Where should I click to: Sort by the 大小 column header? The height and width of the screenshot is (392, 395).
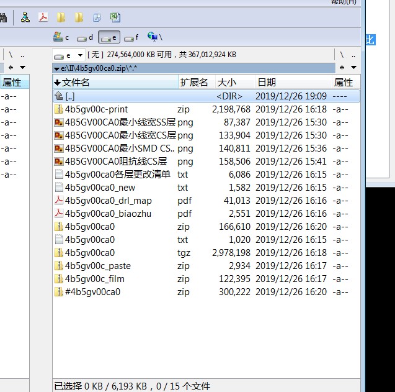point(235,82)
